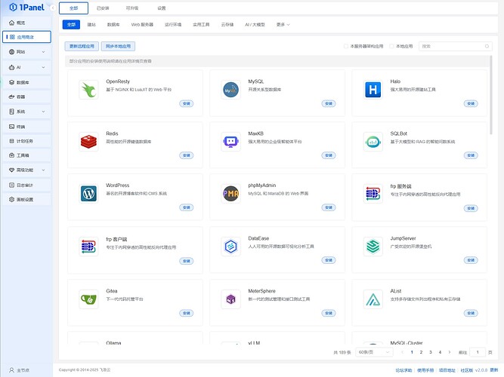This screenshot has width=504, height=377.
Task: Open the 概览 overview icon in sidebar
Action: tap(11, 23)
